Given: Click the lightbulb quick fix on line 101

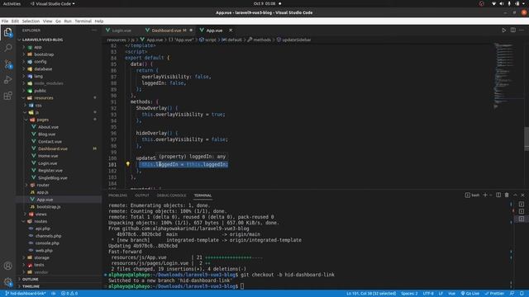Looking at the screenshot, I should tap(128, 164).
